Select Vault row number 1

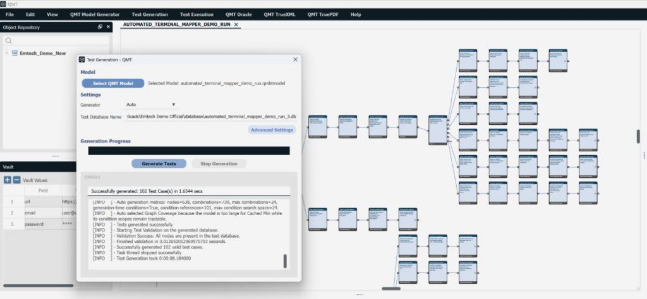coord(12,202)
